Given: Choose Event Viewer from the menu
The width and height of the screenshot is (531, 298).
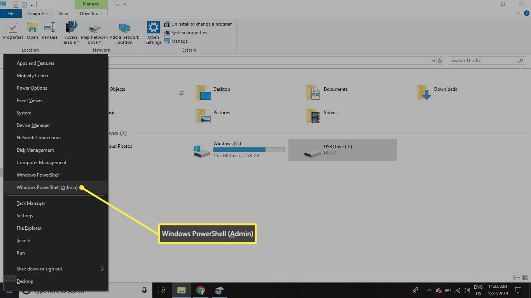Looking at the screenshot, I should (55, 100).
